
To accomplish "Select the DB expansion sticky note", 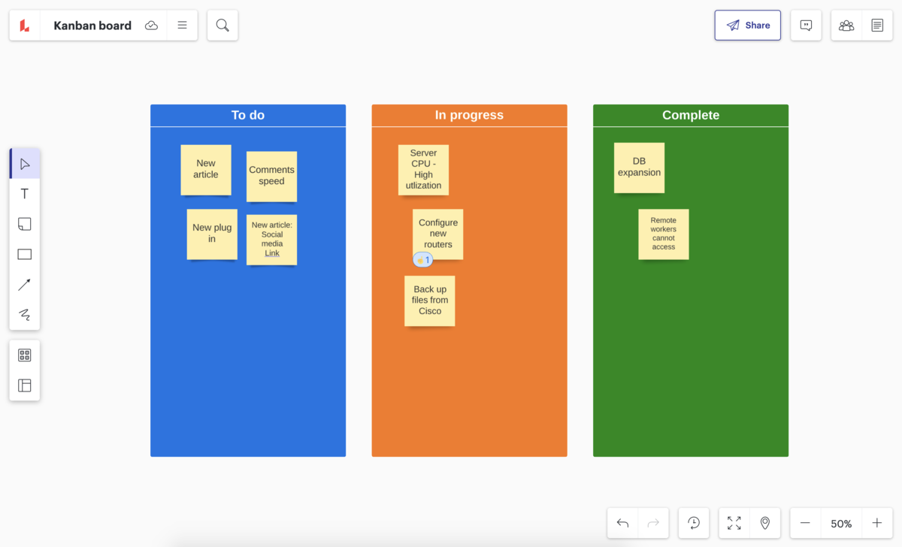I will click(x=639, y=168).
